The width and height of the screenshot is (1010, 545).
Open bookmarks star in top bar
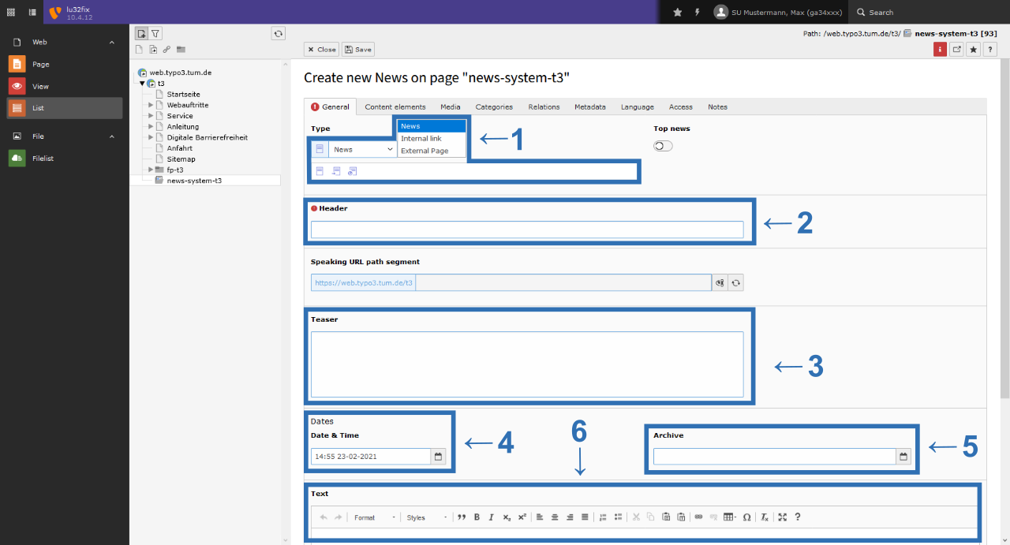(x=677, y=12)
